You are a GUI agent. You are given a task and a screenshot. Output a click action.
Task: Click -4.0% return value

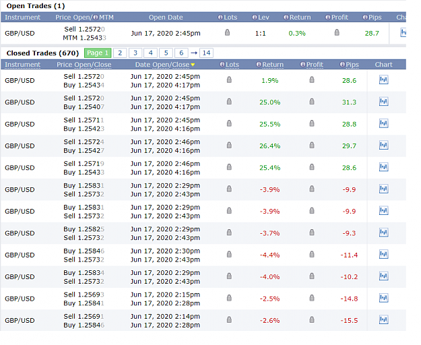point(269,277)
